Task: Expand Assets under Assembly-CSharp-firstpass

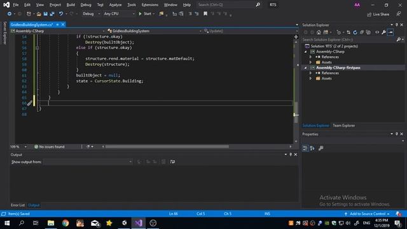Action: point(310,78)
